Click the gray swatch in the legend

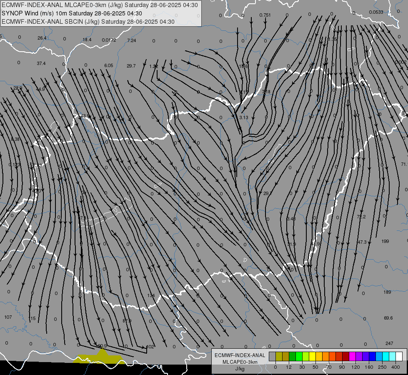[x=272, y=357]
